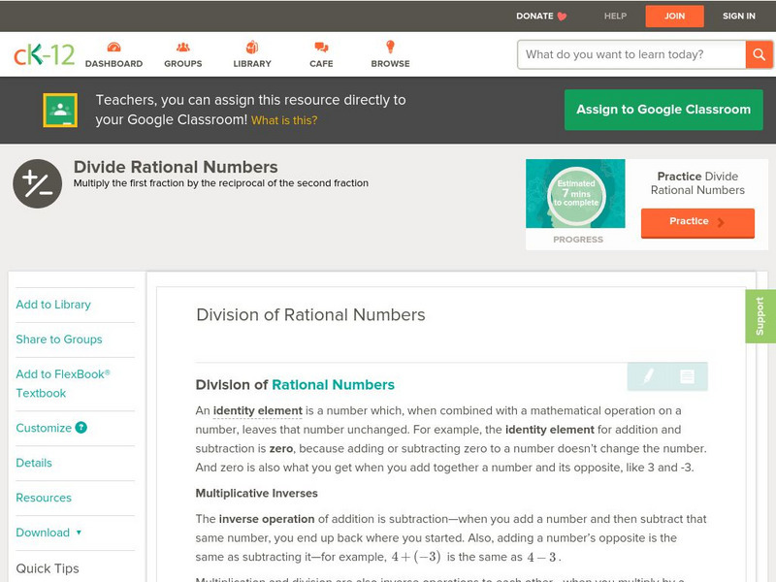Click the JOIN button
Viewport: 776px width, 582px height.
675,16
